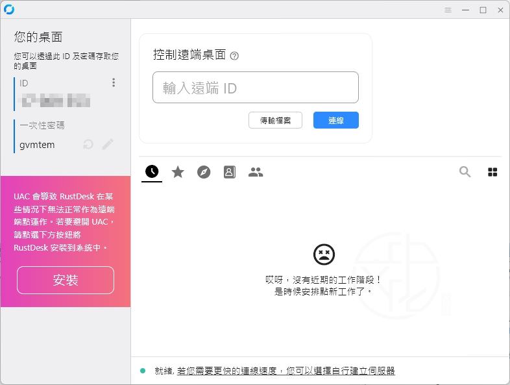The width and height of the screenshot is (510, 385).
Task: Open the discovered compass tab
Action: pos(204,172)
